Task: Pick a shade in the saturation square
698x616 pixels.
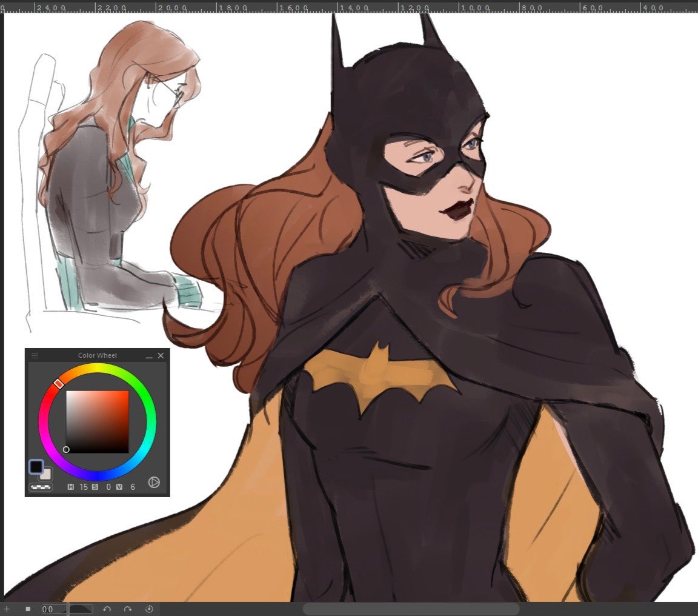Action: pos(97,422)
